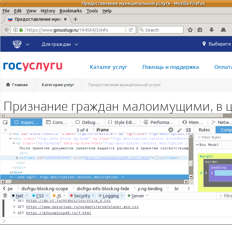Open new tab with plus button
232x225 pixels.
pyautogui.click(x=75, y=19)
